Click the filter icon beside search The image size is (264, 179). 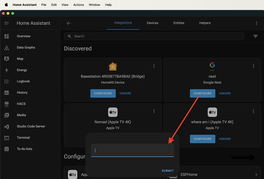(255, 36)
